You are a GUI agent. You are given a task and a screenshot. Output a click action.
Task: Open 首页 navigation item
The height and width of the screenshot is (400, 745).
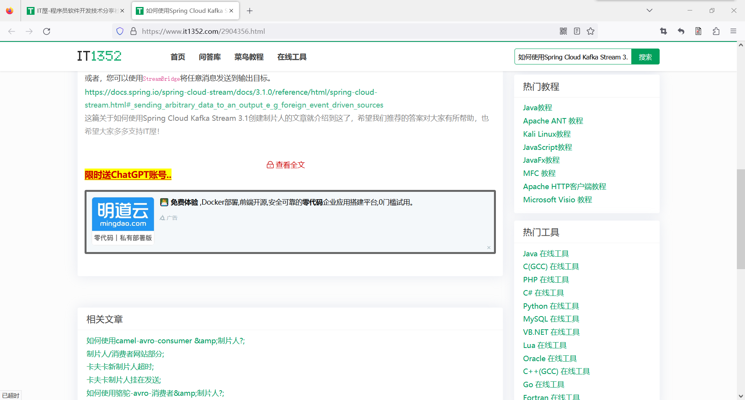[178, 57]
